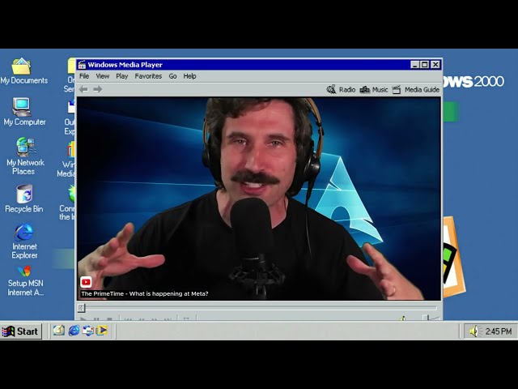The image size is (518, 389).
Task: Open the Play menu
Action: 122,76
